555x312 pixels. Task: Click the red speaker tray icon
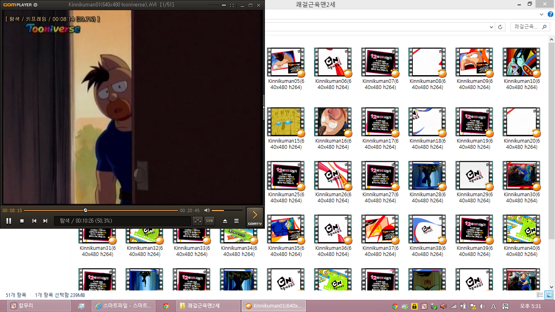pyautogui.click(x=443, y=306)
